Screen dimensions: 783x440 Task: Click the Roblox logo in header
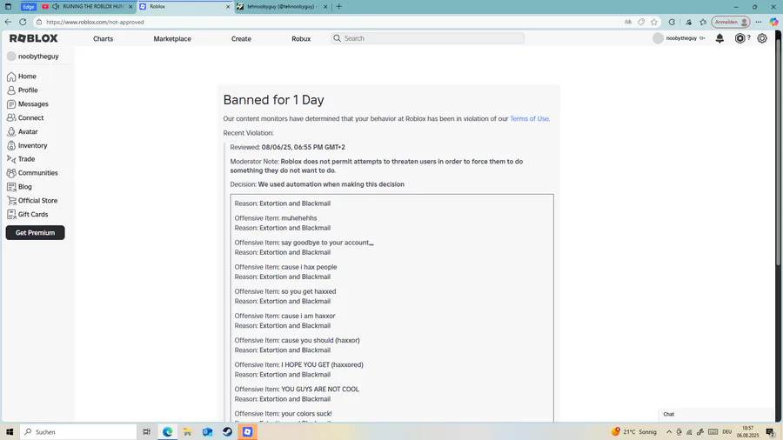(x=33, y=38)
